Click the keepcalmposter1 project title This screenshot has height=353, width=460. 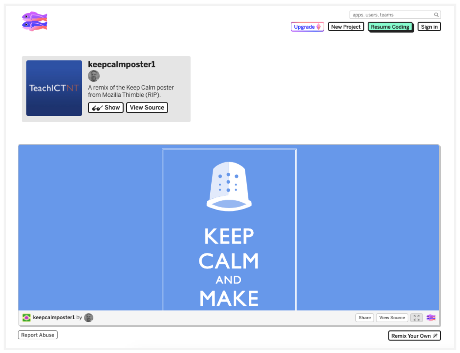pyautogui.click(x=121, y=64)
